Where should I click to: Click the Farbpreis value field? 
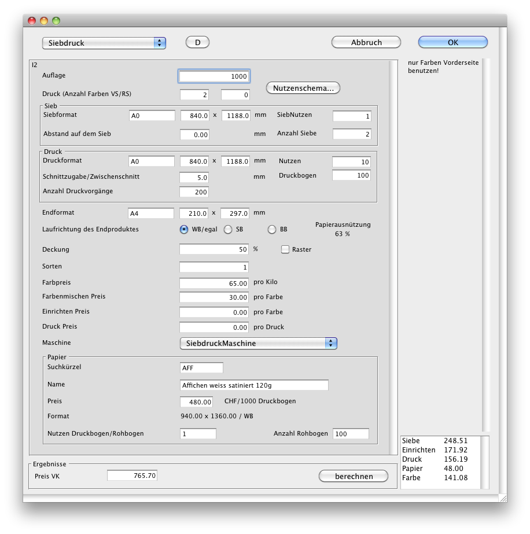pyautogui.click(x=214, y=283)
